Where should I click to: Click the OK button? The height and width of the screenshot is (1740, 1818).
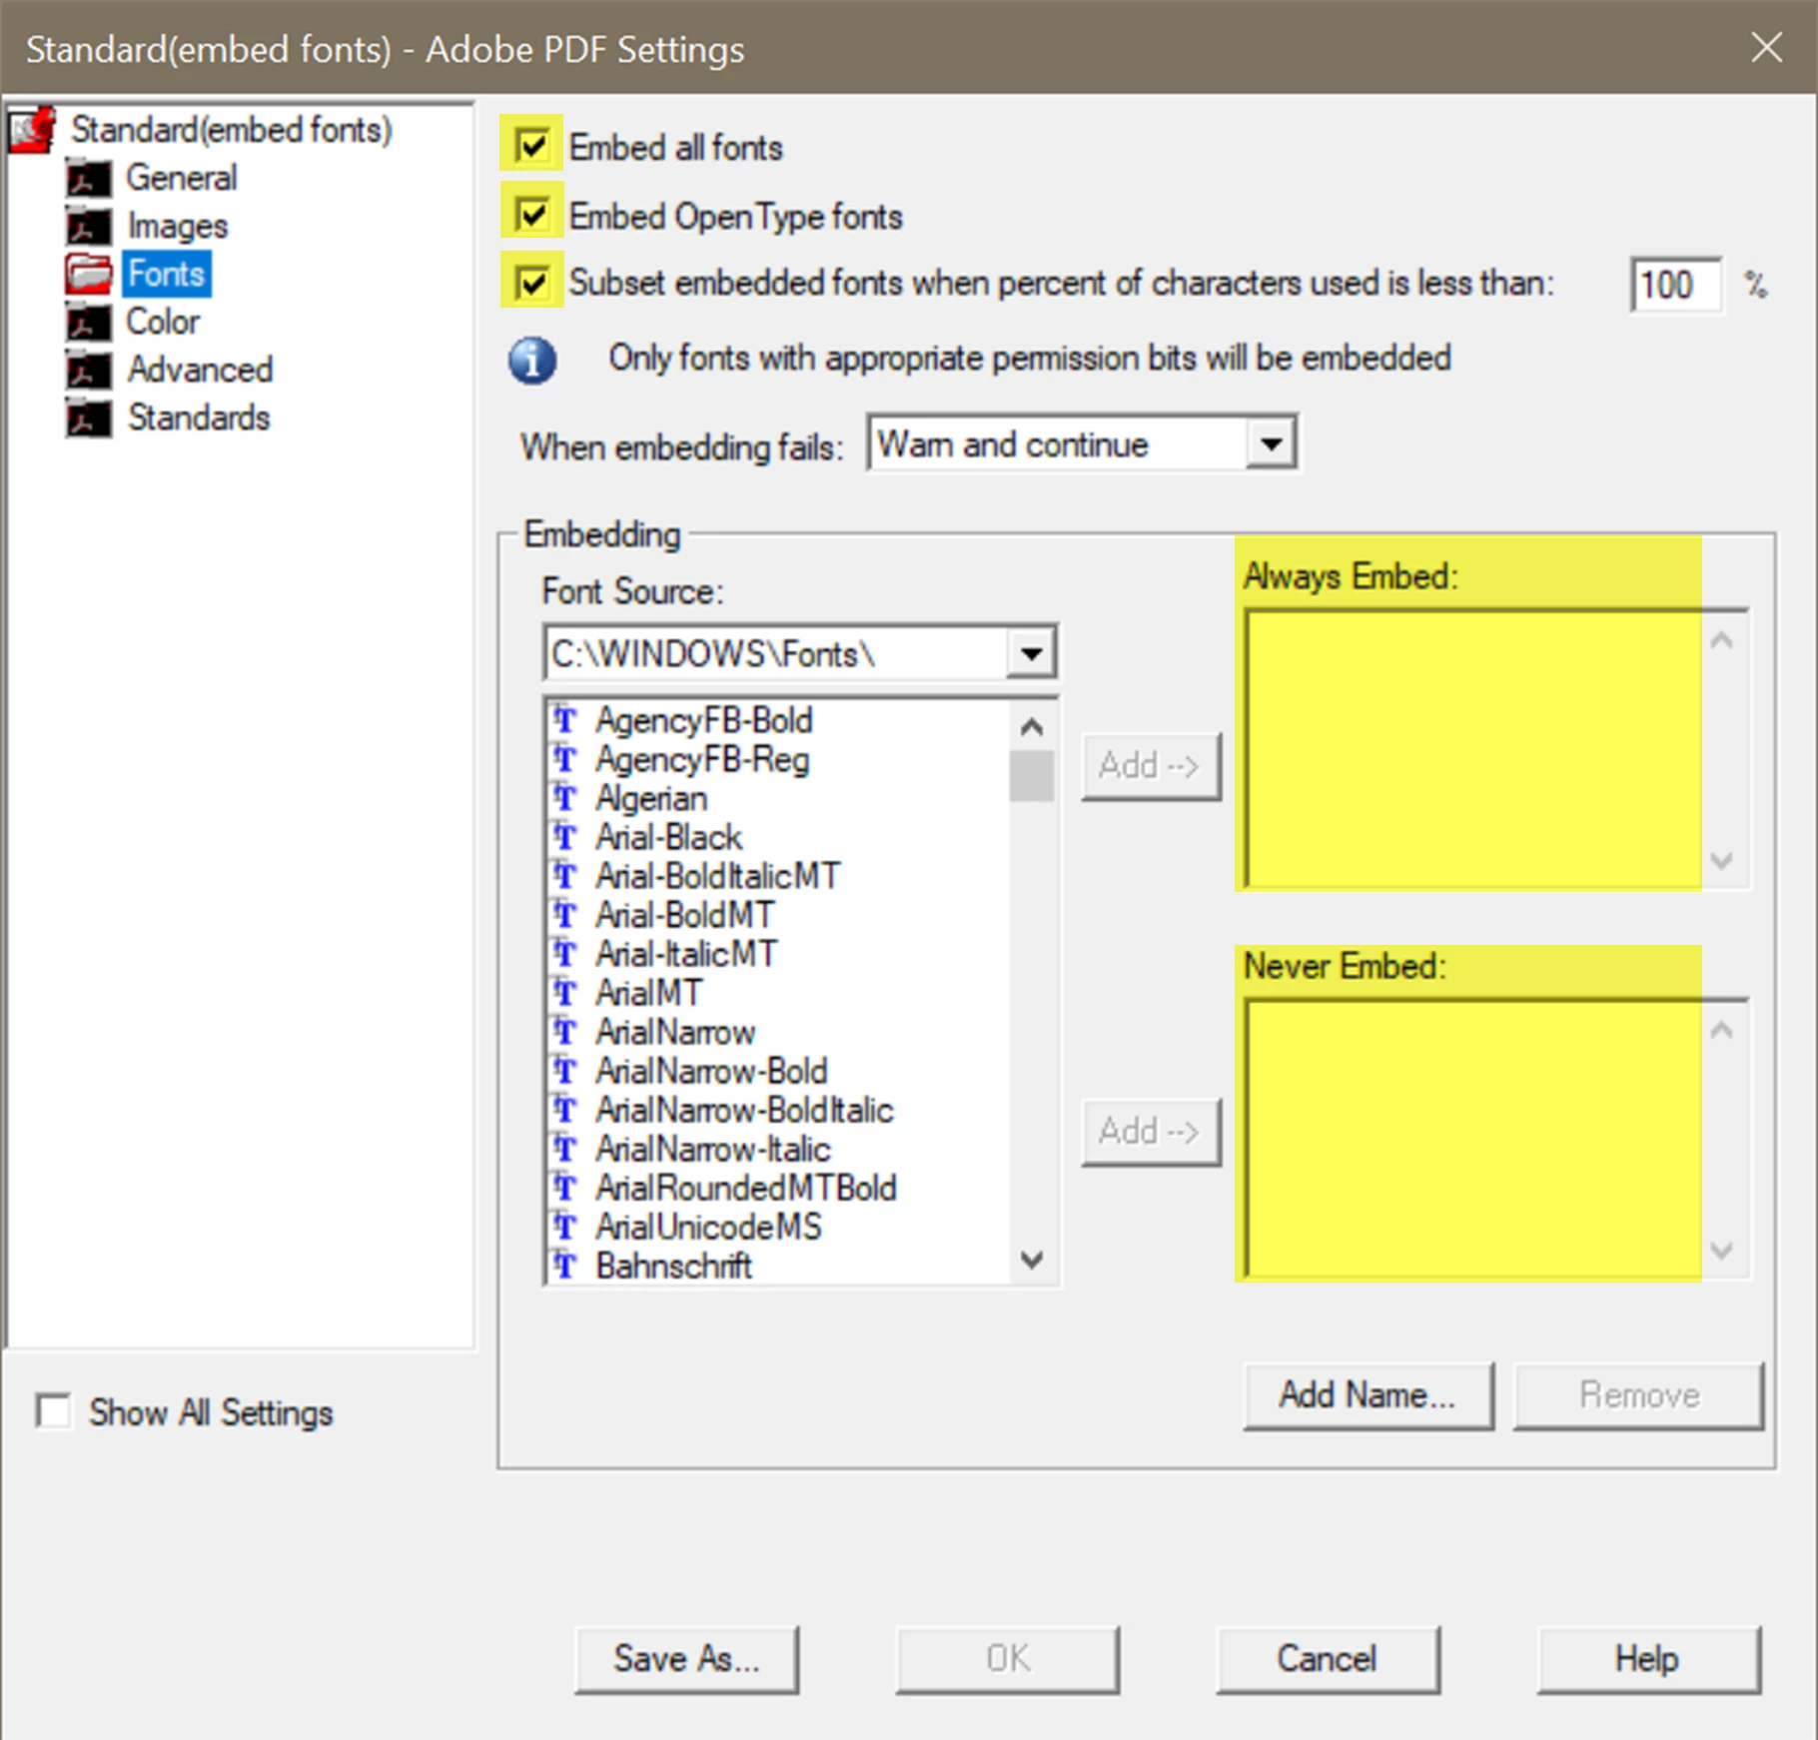1008,1659
